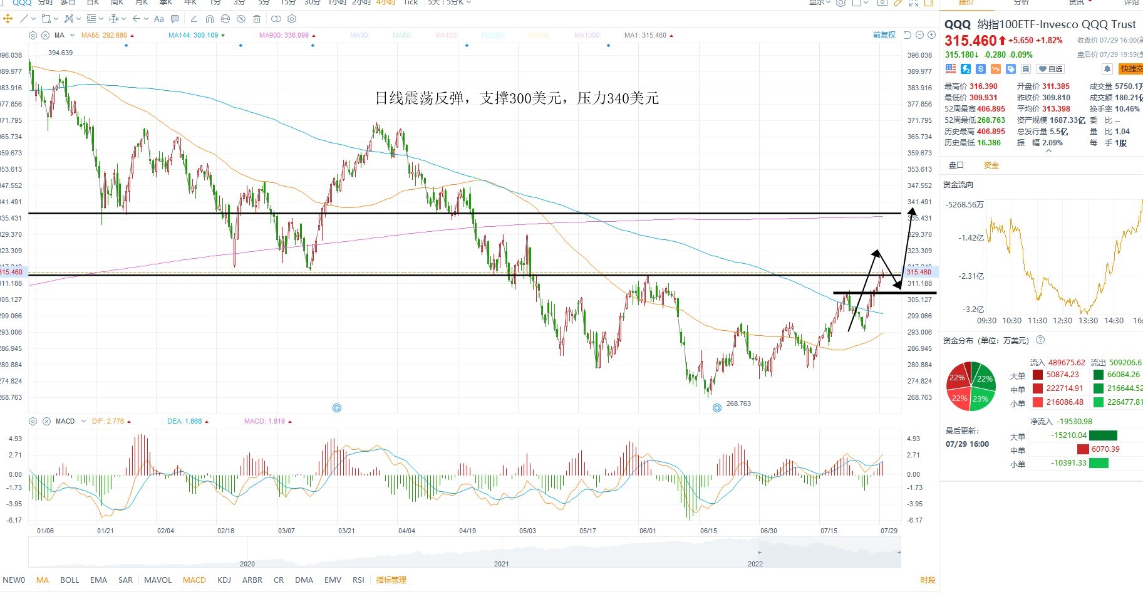Delete drawings with the trash icon
The image size is (1143, 594).
point(257,19)
